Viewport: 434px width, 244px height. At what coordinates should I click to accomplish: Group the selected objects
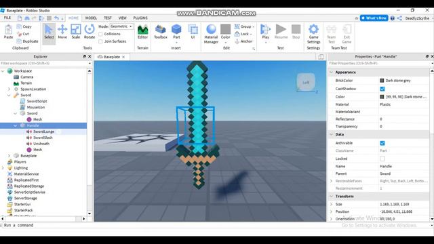click(243, 26)
